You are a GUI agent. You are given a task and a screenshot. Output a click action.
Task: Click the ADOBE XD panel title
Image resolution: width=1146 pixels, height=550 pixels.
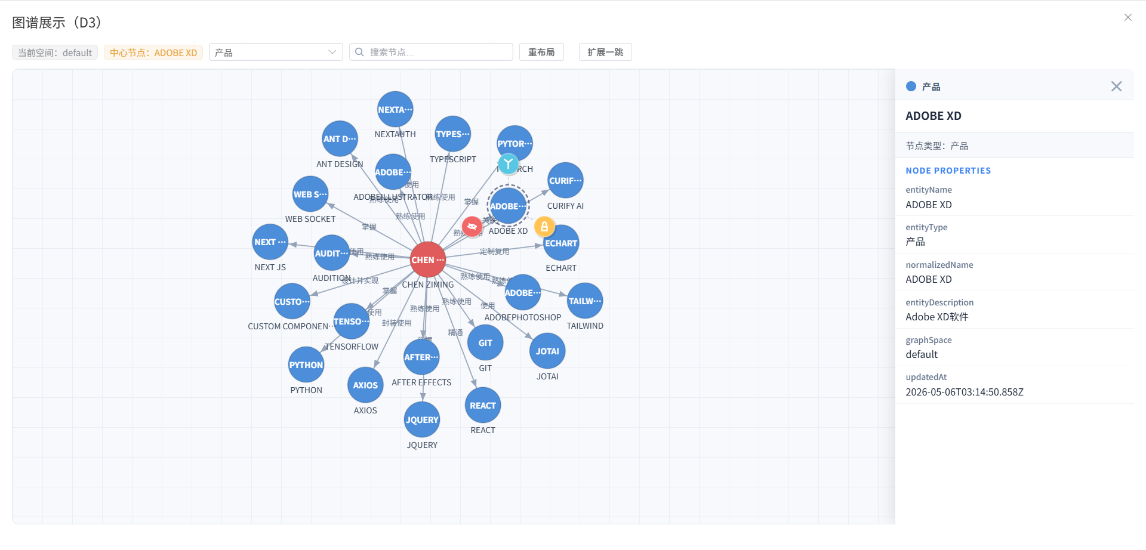coord(934,116)
